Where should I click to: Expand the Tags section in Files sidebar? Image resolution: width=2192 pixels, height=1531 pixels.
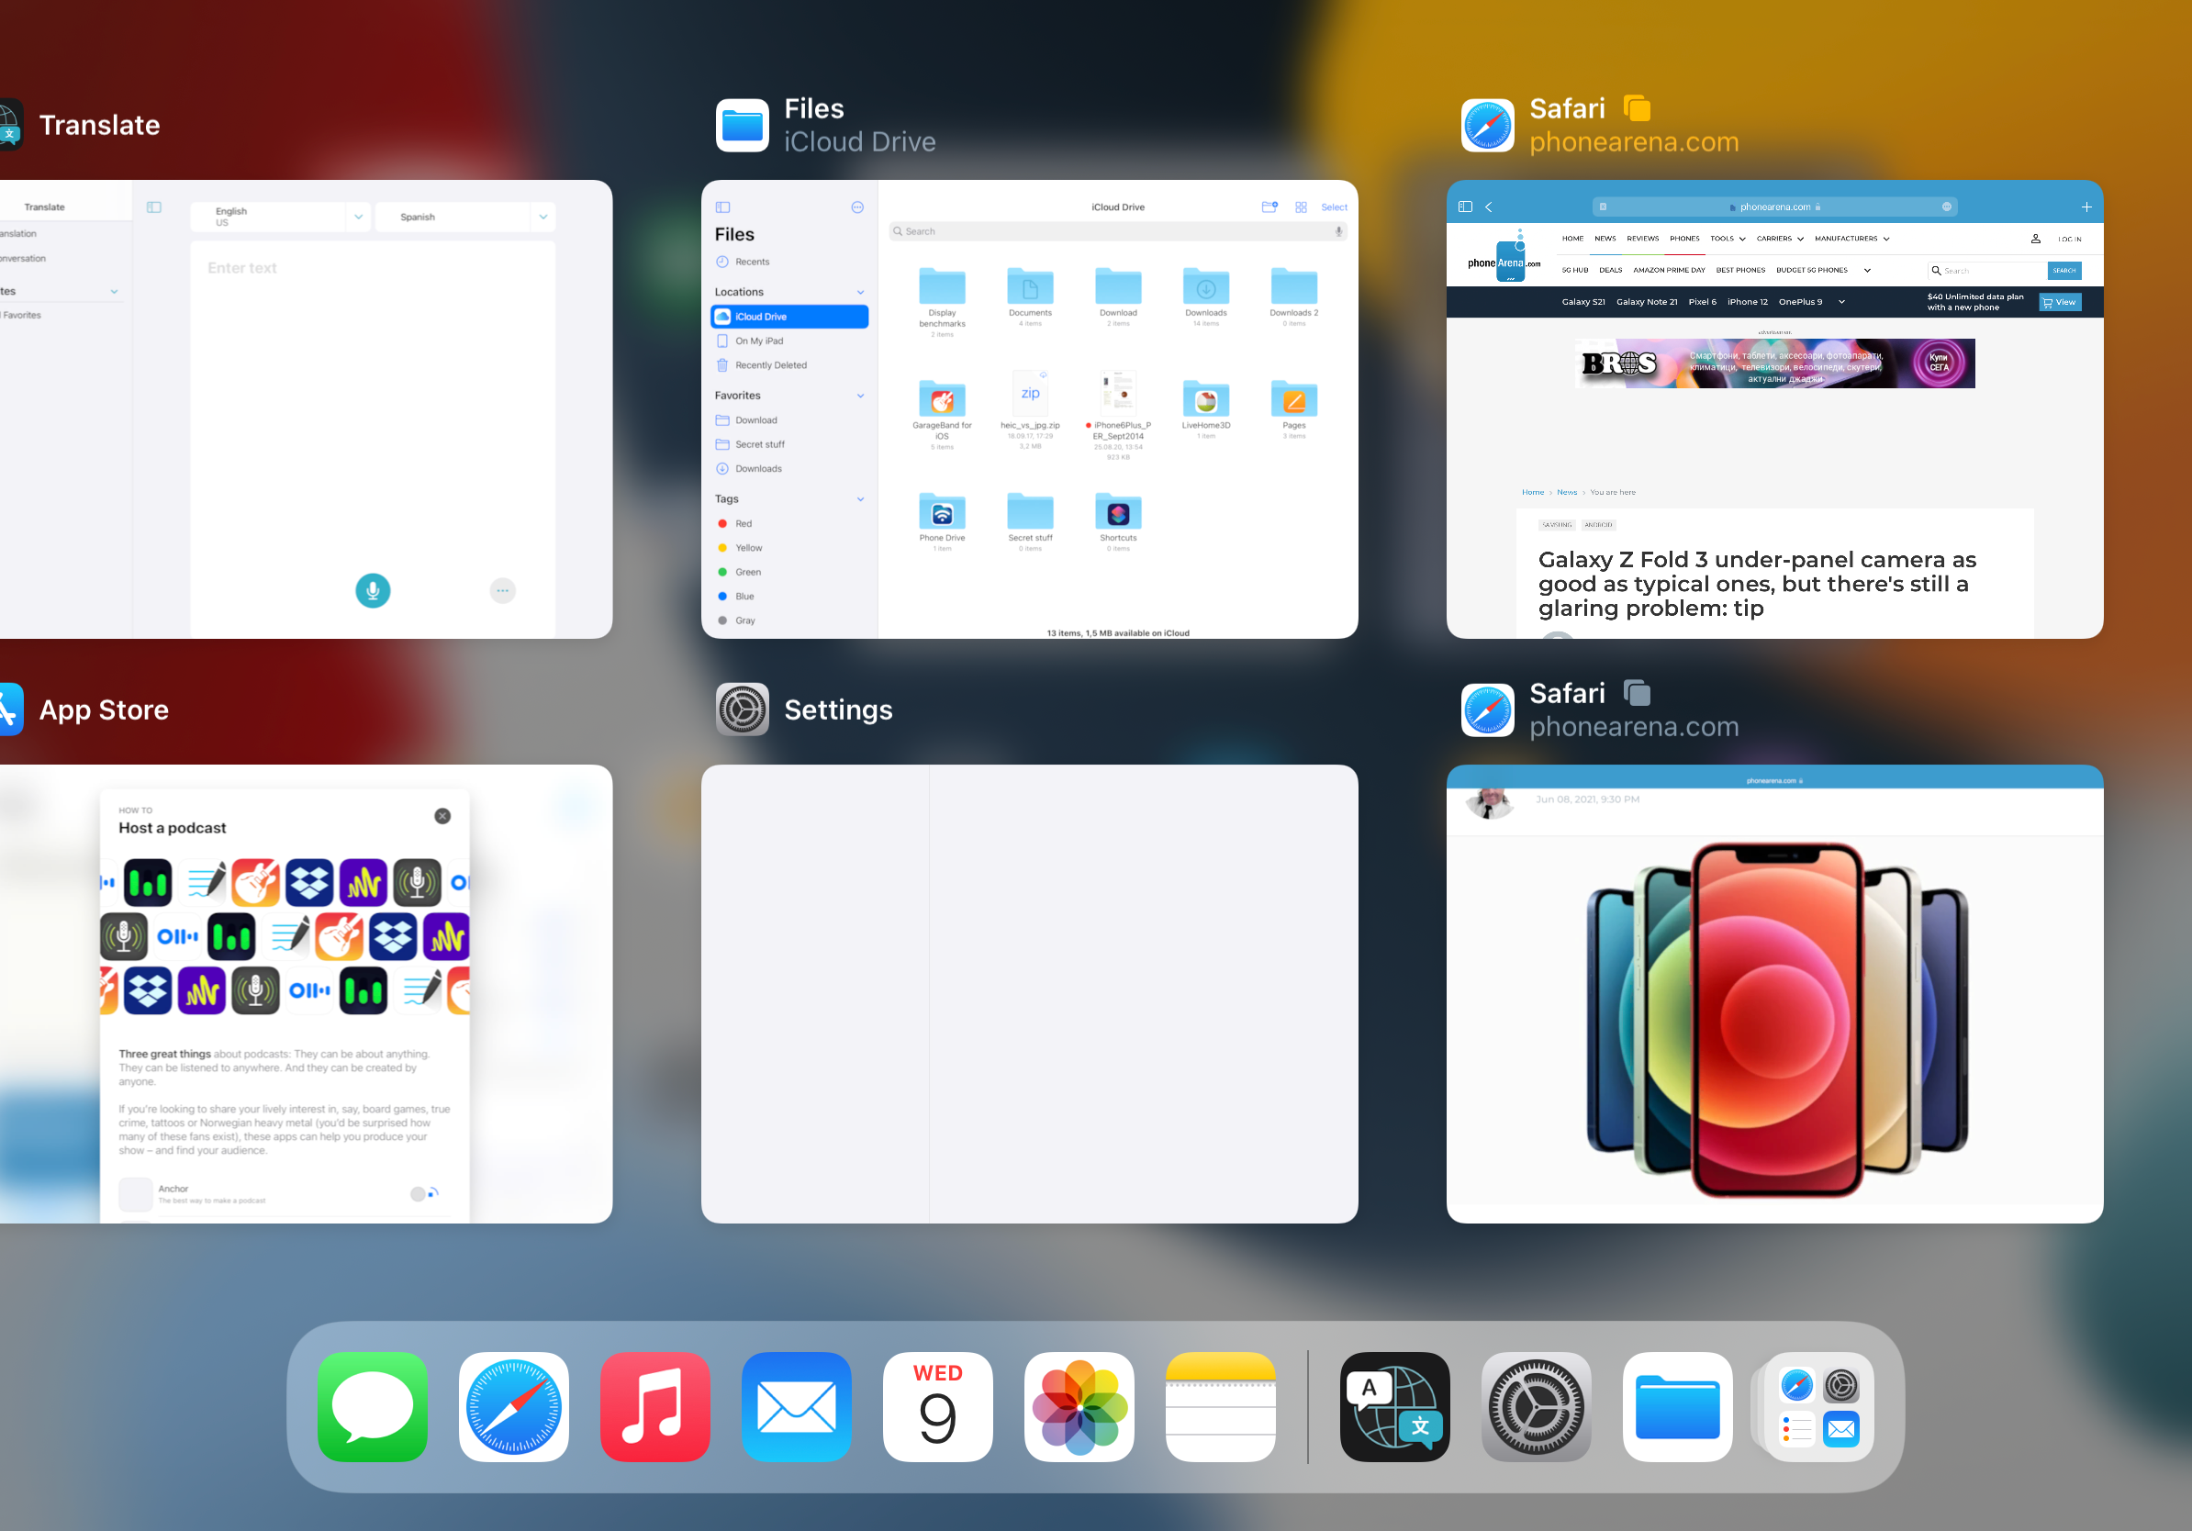[x=861, y=500]
